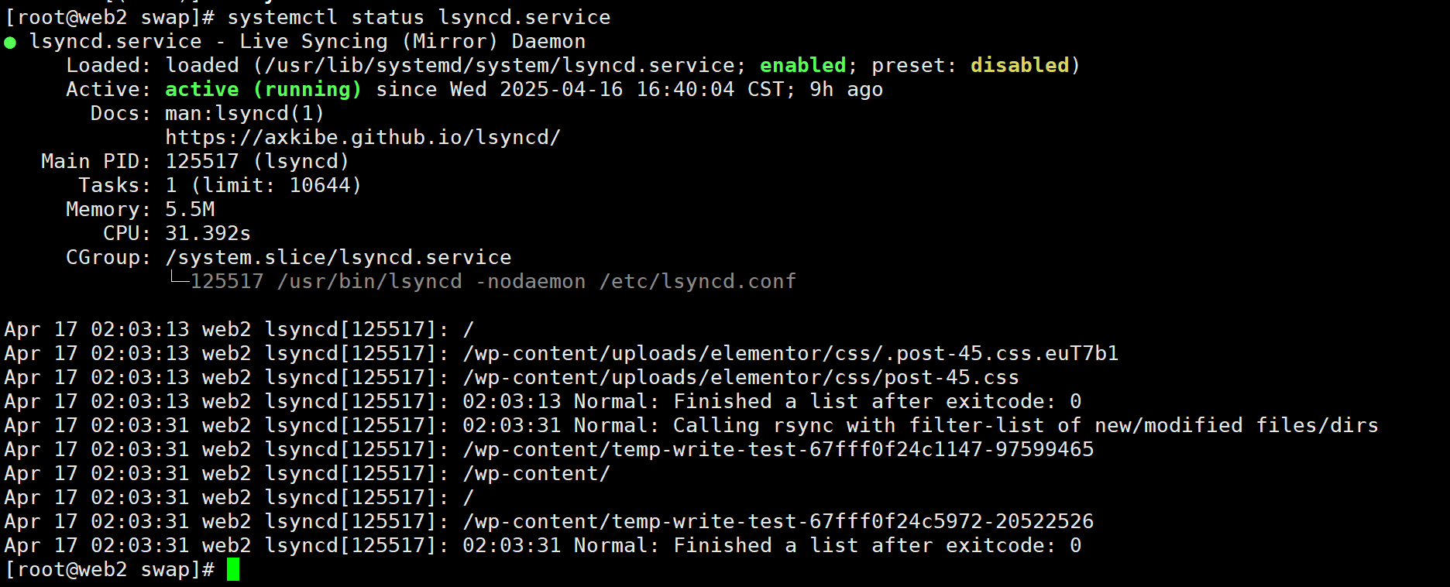Screen dimensions: 1450x587
Task: Click the typed systemctl status lsyncd.service command
Action: 418,17
